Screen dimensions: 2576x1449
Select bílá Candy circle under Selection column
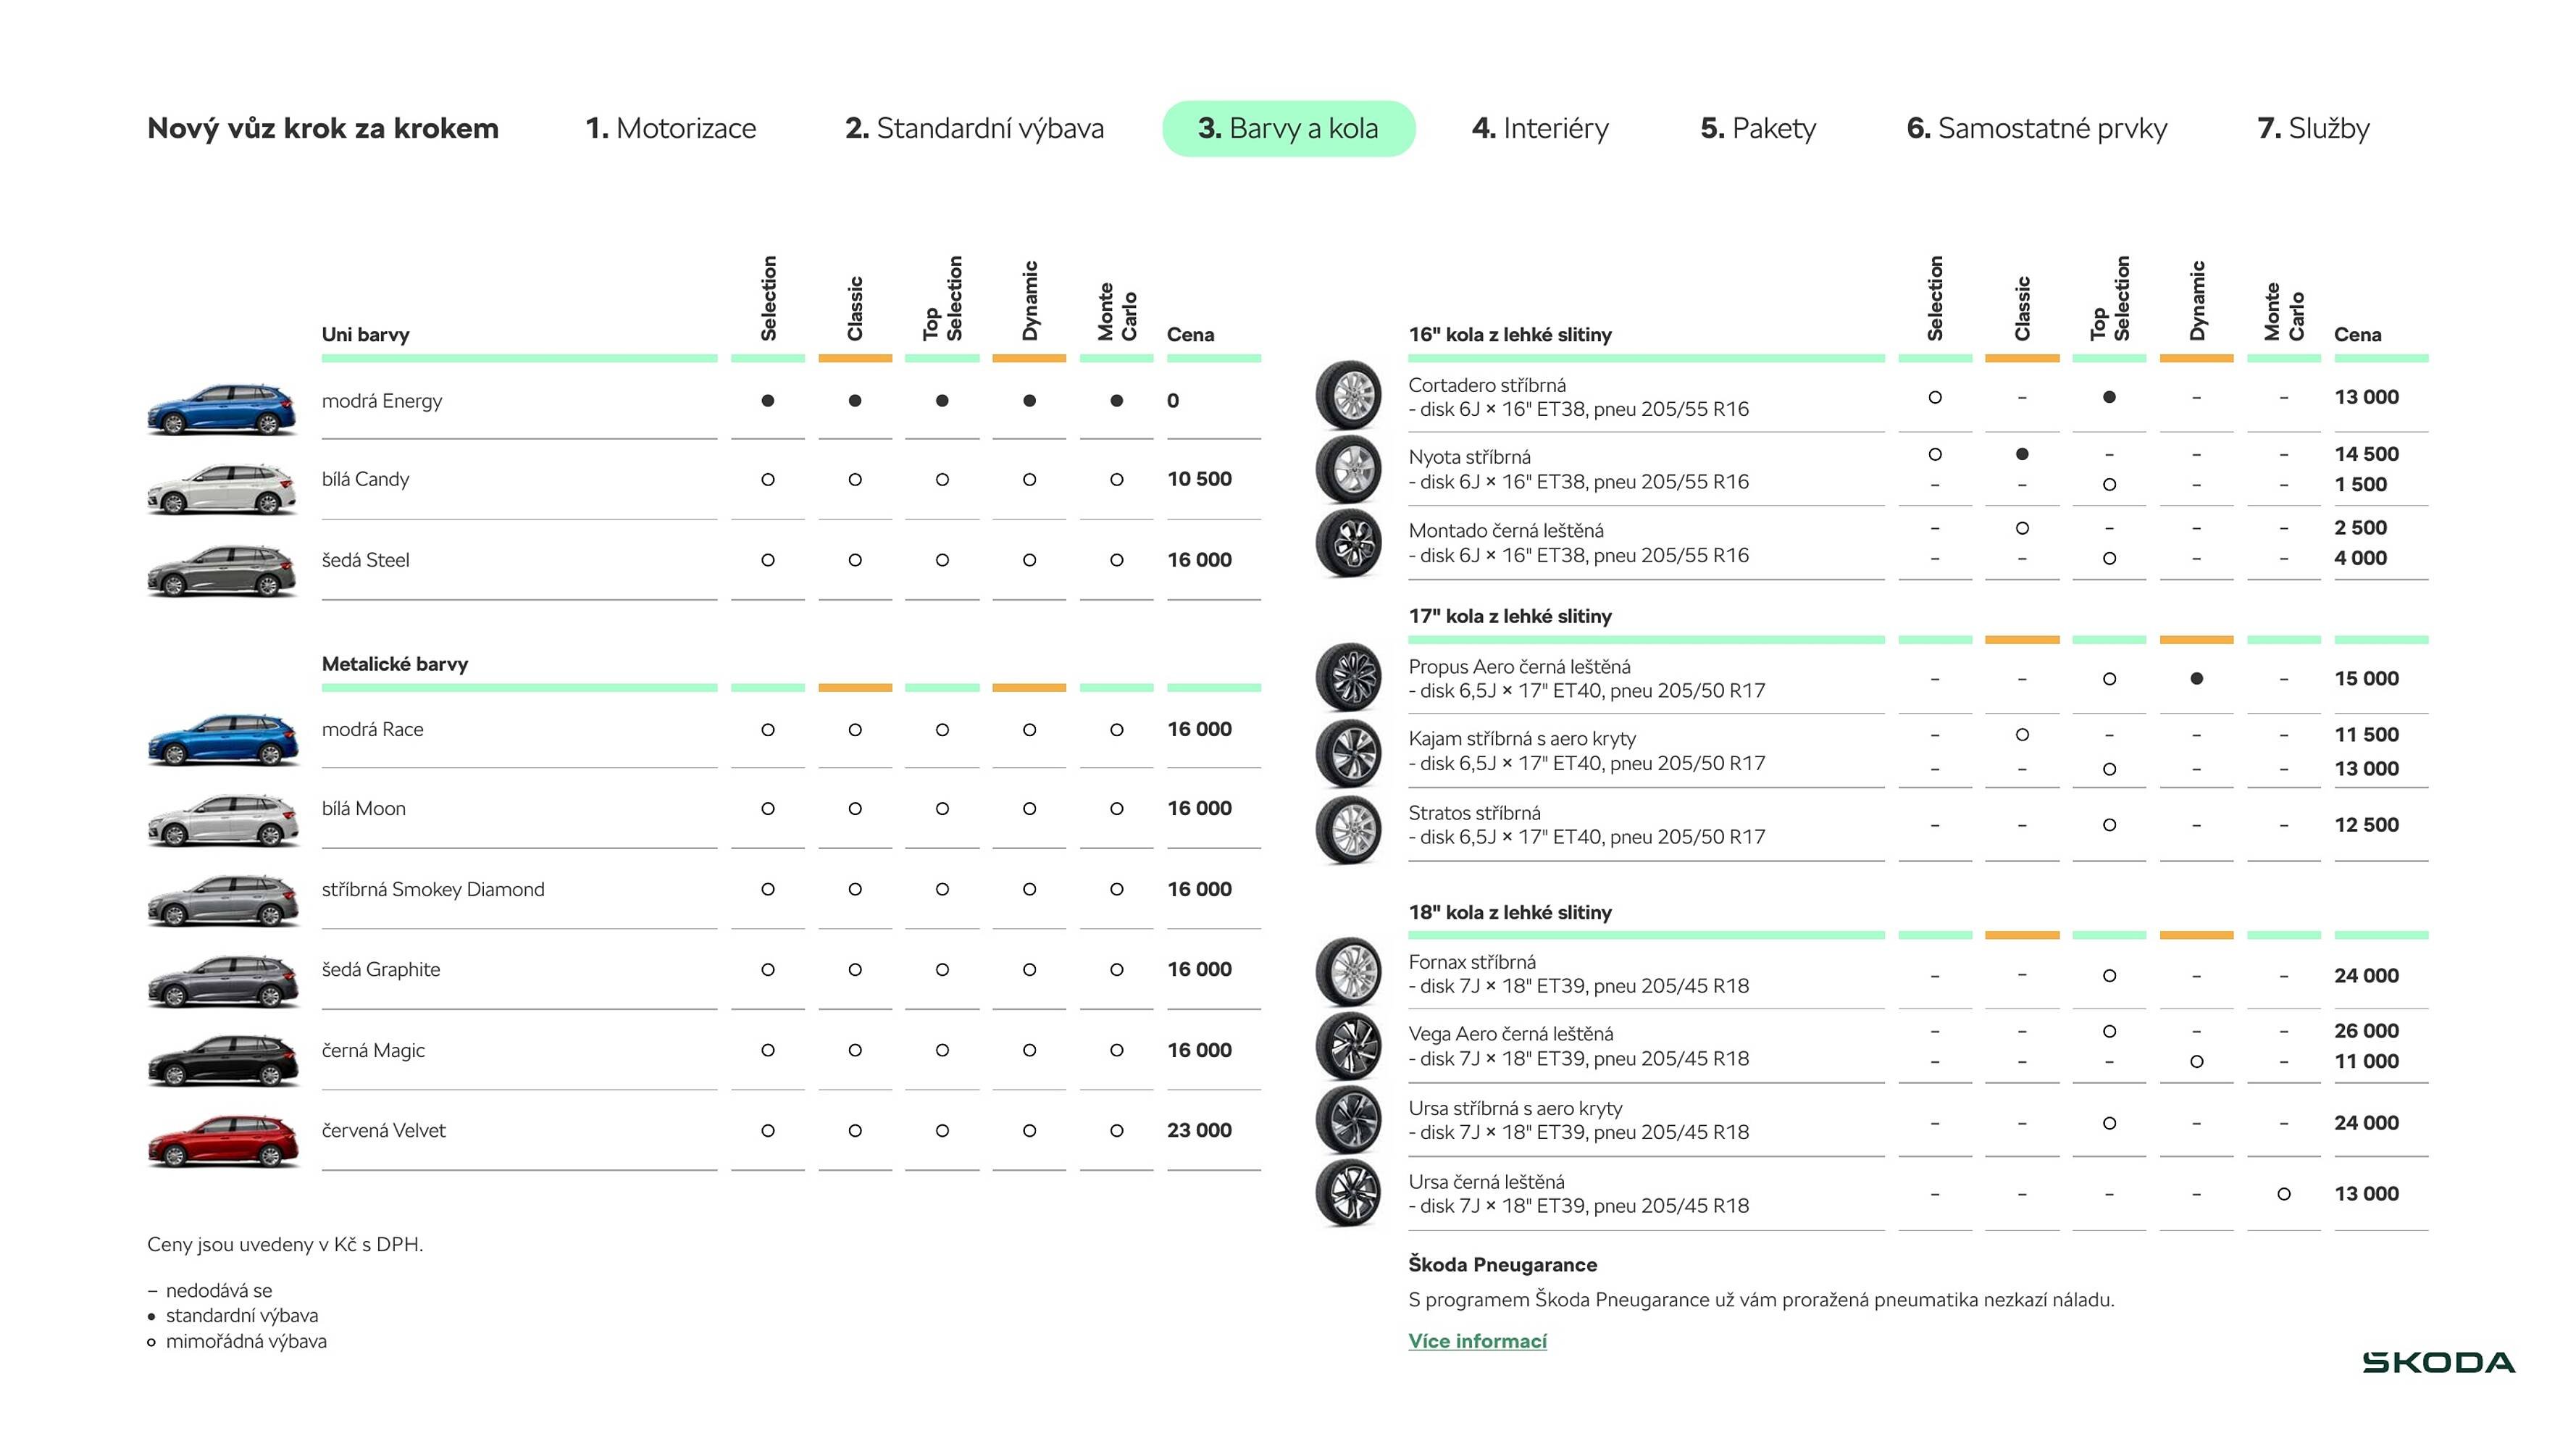pos(767,479)
